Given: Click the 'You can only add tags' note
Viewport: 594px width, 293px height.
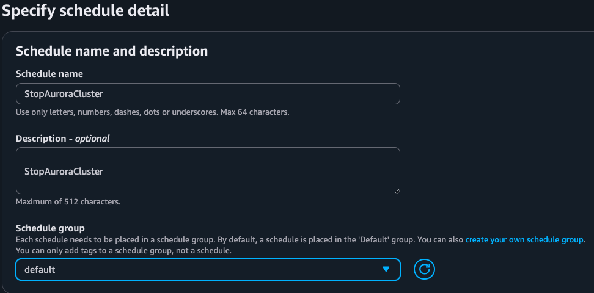Looking at the screenshot, I should (x=123, y=250).
